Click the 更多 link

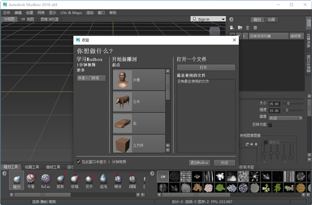(x=81, y=70)
